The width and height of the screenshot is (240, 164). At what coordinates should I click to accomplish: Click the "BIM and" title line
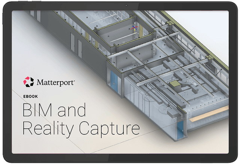pyautogui.click(x=54, y=110)
